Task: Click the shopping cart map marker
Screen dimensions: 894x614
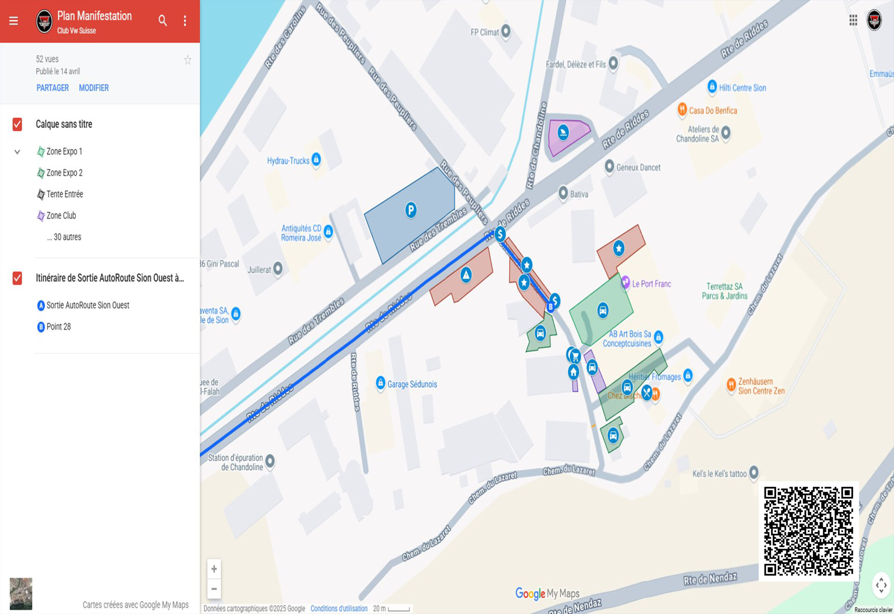Action: [x=575, y=356]
